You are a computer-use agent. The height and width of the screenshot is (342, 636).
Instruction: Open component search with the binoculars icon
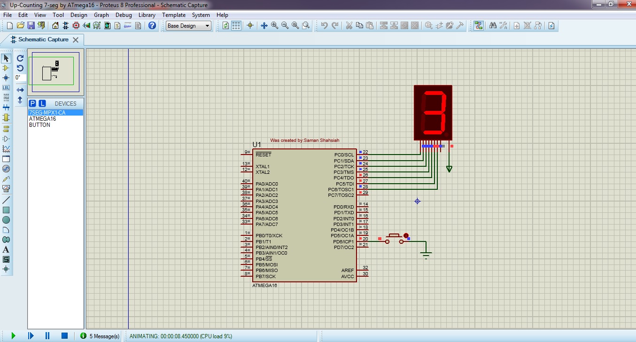click(492, 26)
